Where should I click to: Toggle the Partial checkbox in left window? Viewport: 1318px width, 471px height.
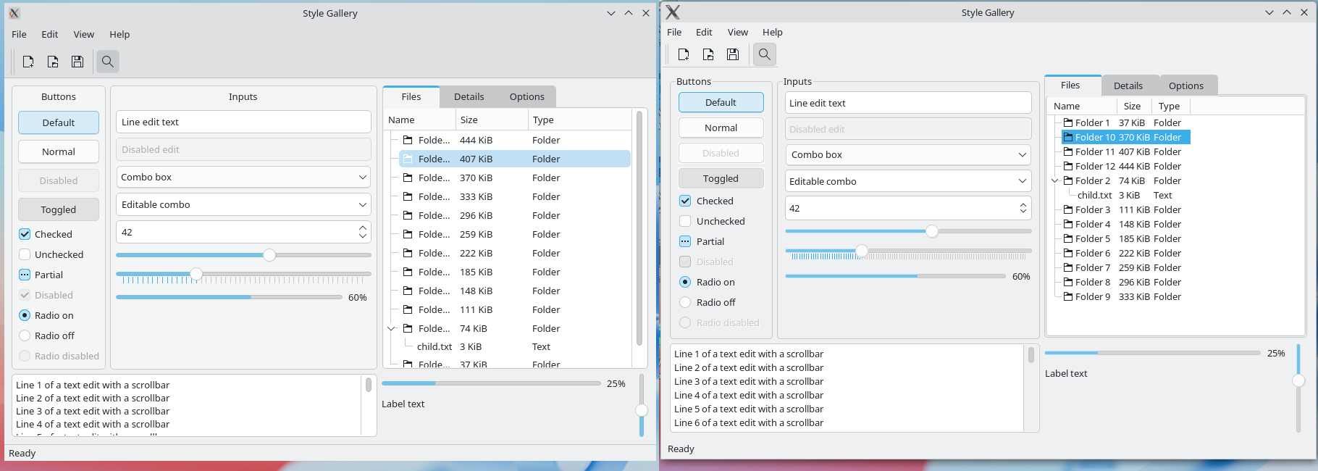25,275
